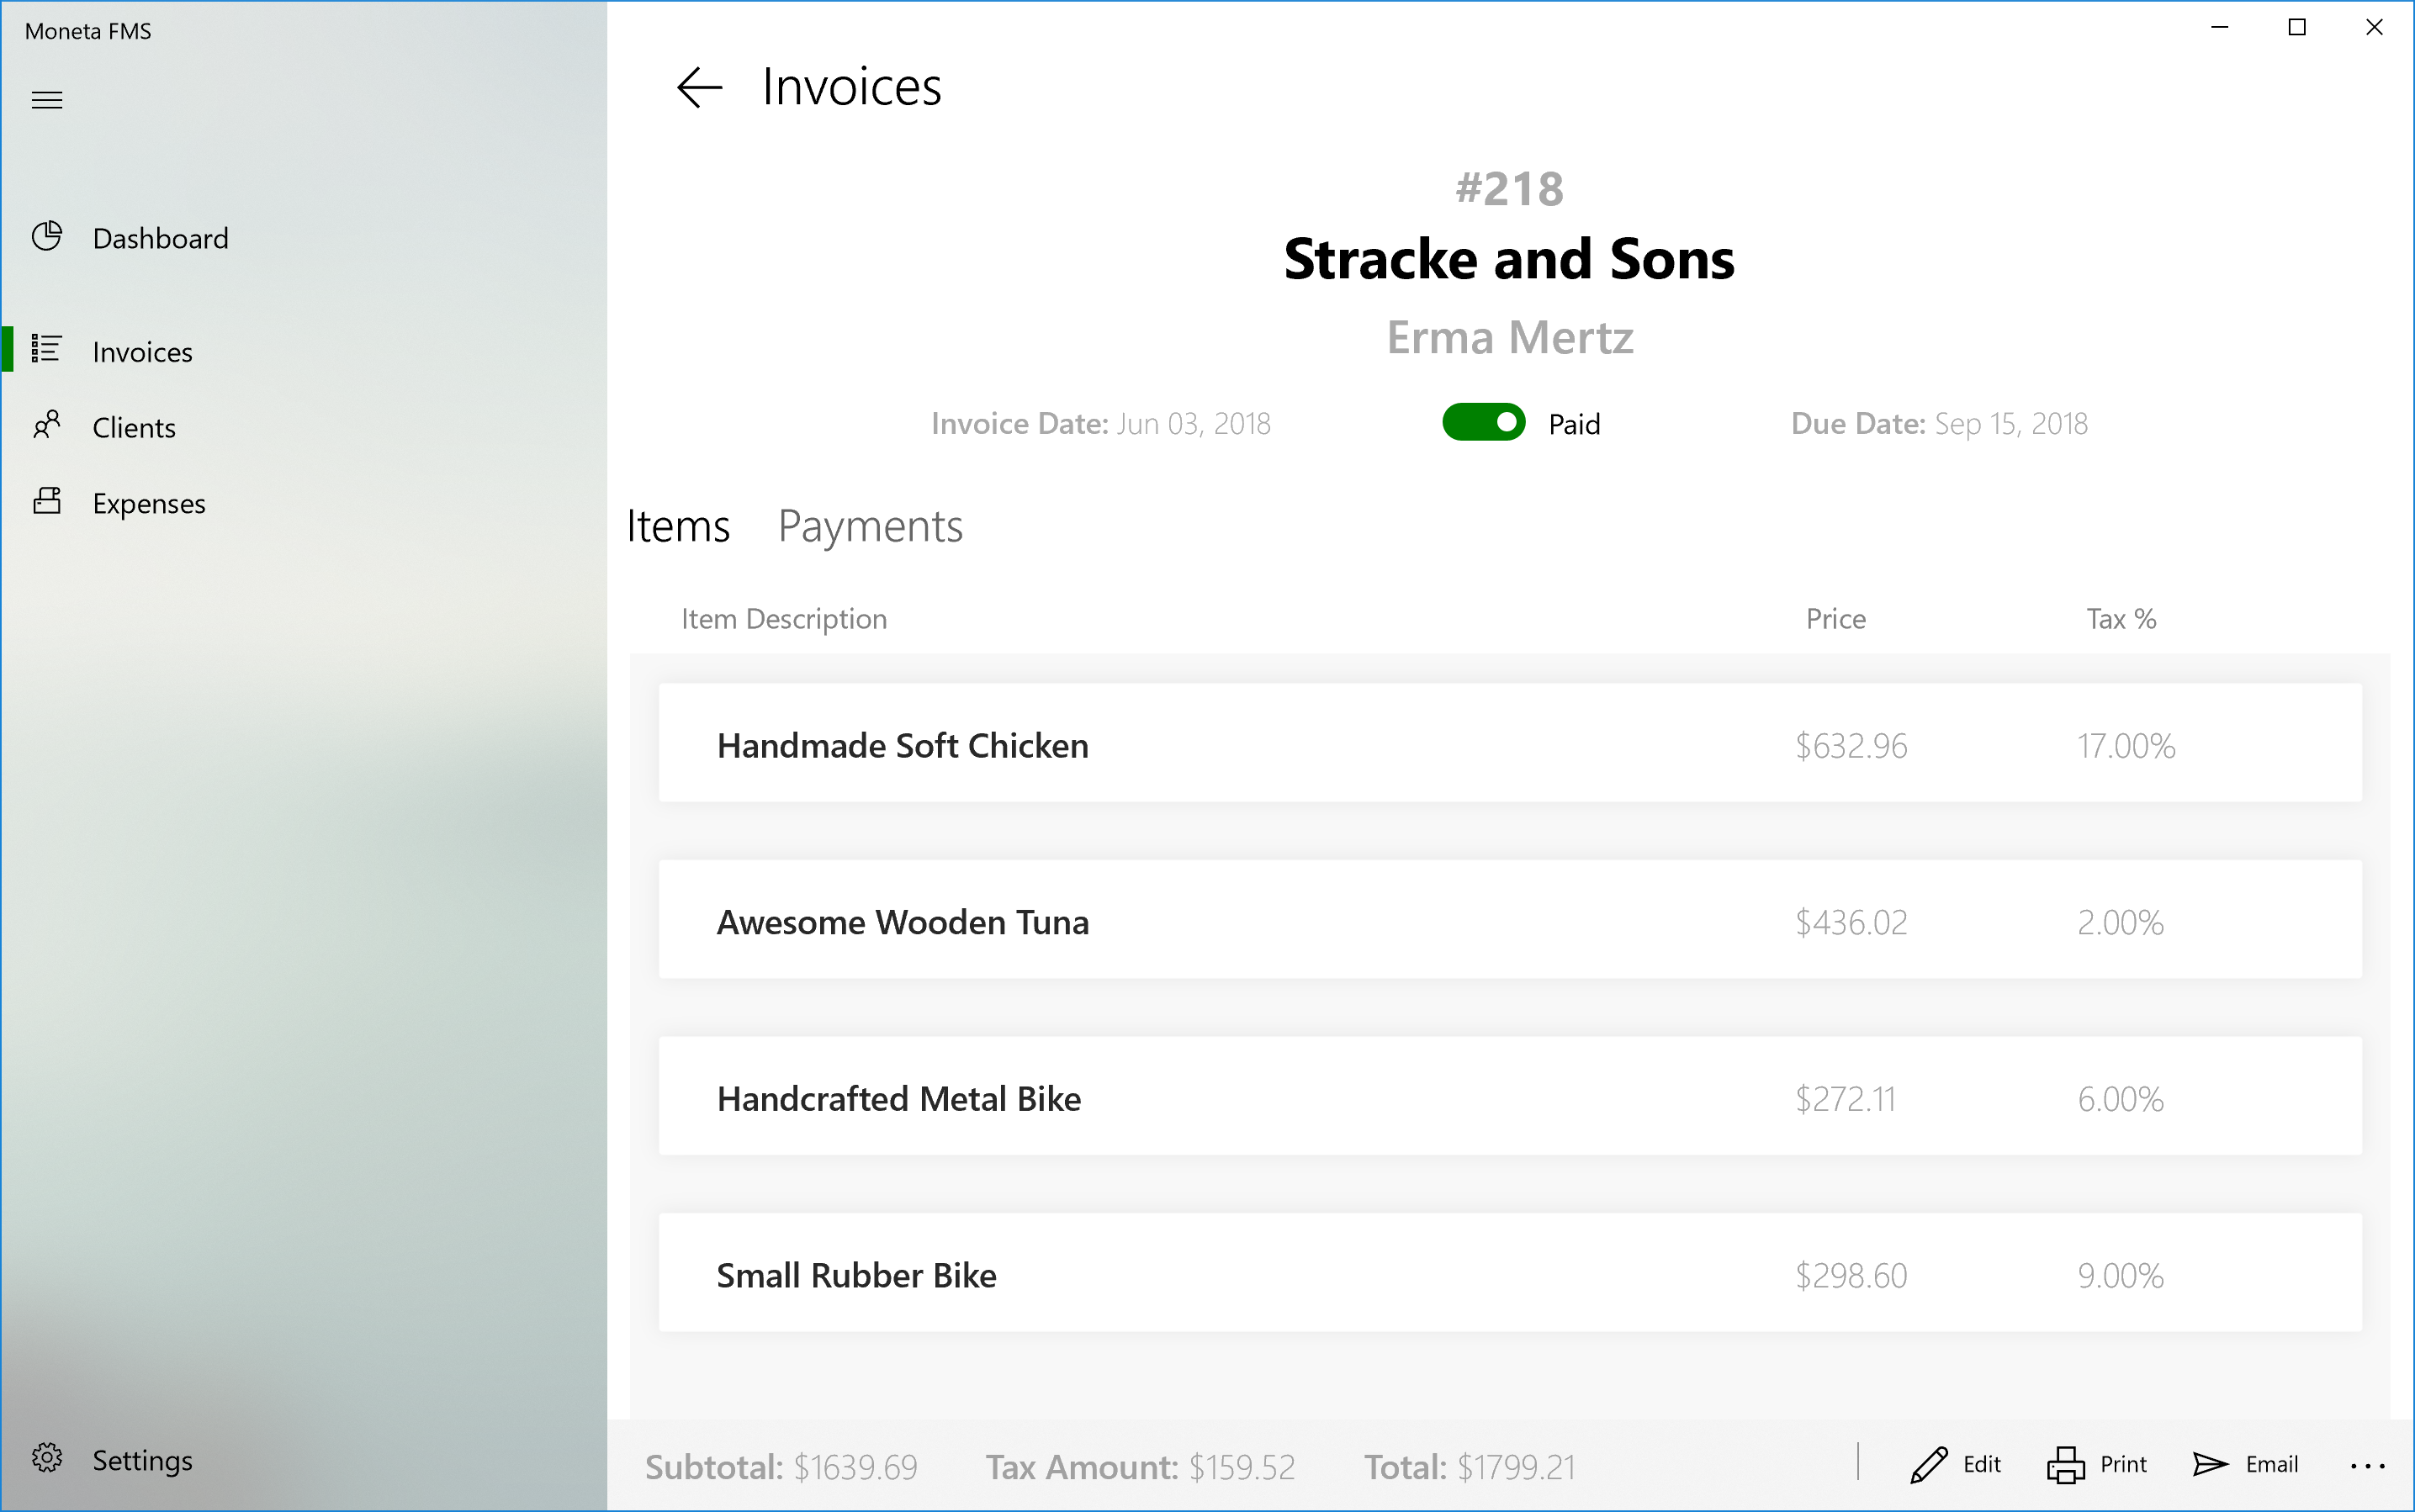The height and width of the screenshot is (1512, 2415).
Task: Click the back arrow next to Invoices
Action: (x=699, y=88)
